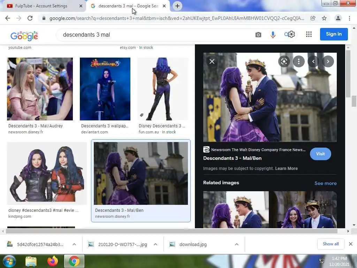Screen dimensions: 357x268
Task: Expand options for 210120-D-WD757 jpg download
Action: [155, 244]
